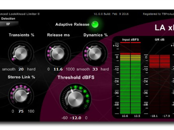Click the Dynamics % label

pyautogui.click(x=95, y=35)
